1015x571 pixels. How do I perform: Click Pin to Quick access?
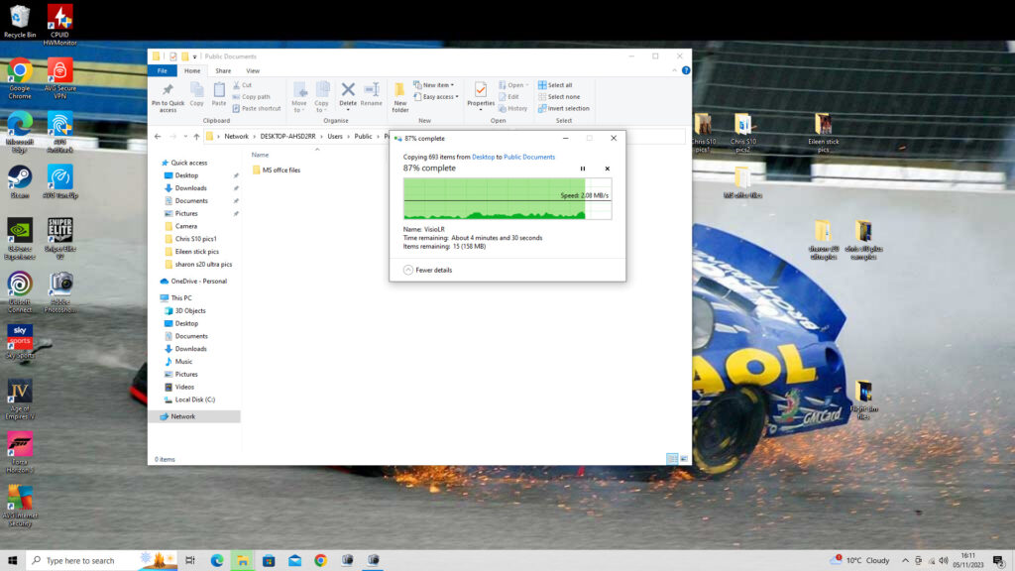point(168,93)
